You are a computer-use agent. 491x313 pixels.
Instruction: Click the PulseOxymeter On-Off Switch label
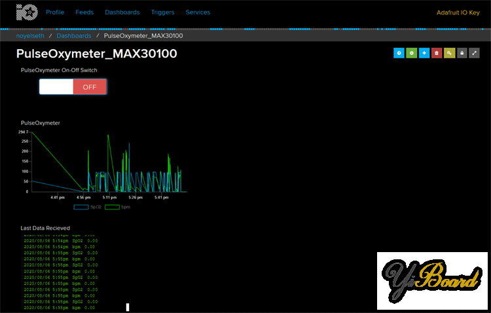(59, 70)
